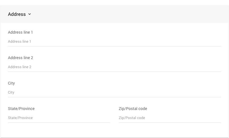Click the Address line 1 label
Screen dimensions: 229x138
coord(20,32)
